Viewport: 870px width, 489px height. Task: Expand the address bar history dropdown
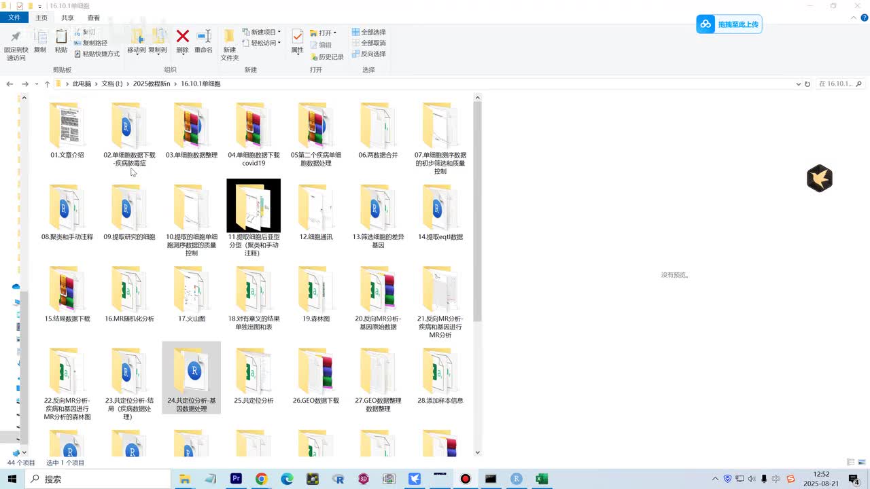click(x=799, y=84)
